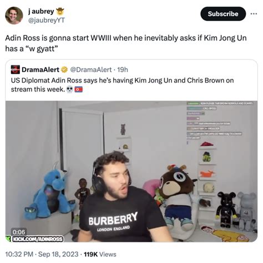Click the skull emoji in quoted tweet
The width and height of the screenshot is (263, 263).
[69, 89]
